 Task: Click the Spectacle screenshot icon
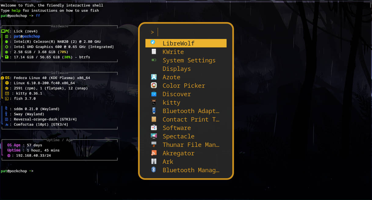pyautogui.click(x=154, y=136)
